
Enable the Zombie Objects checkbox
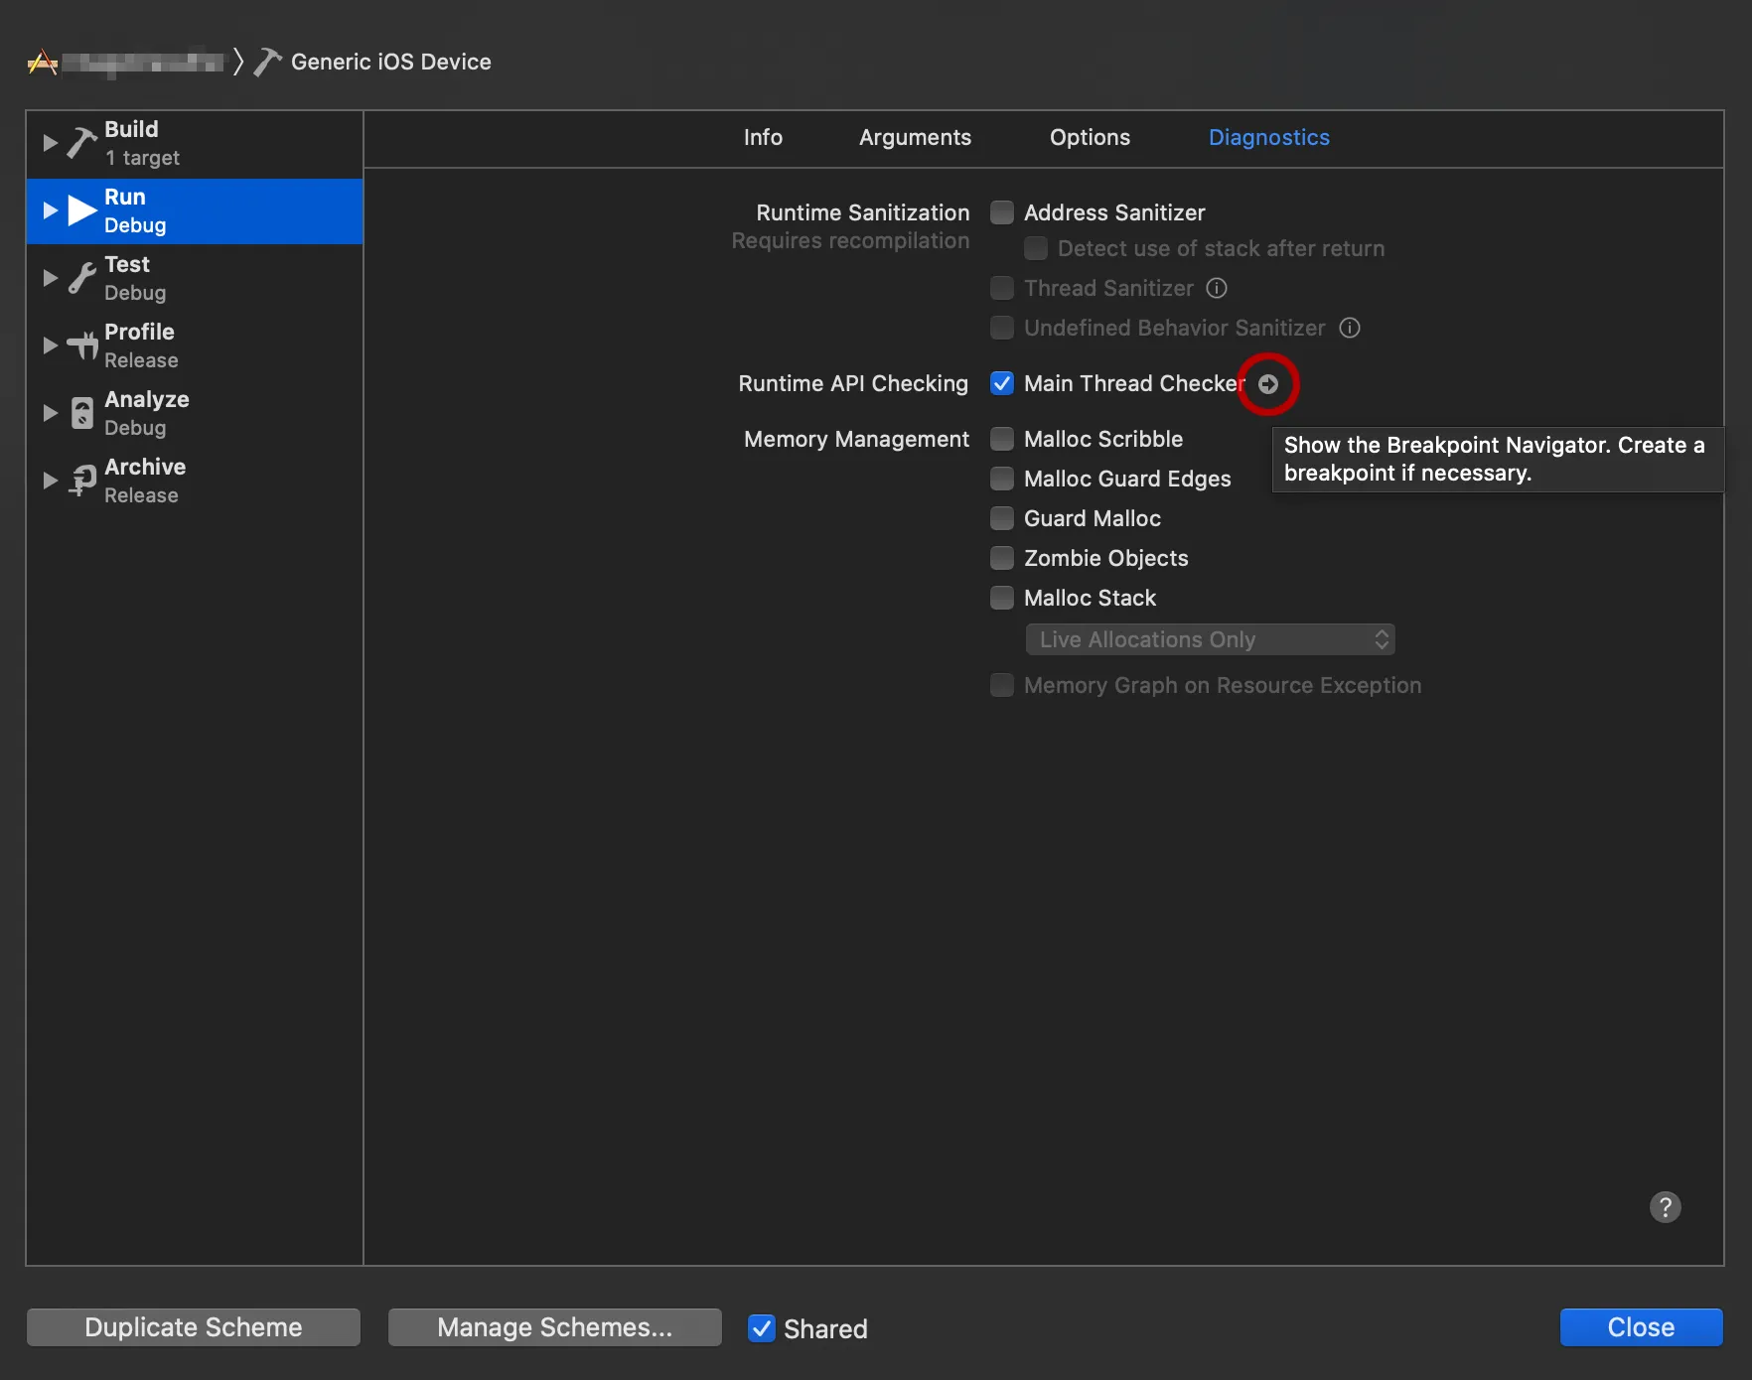[x=1002, y=558]
